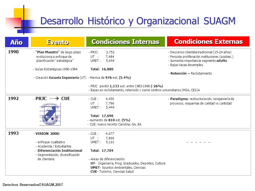The width and height of the screenshot is (255, 191).
Task: Click UMET- Asuntos Ambientales, Ciencias
Action: tap(118, 167)
